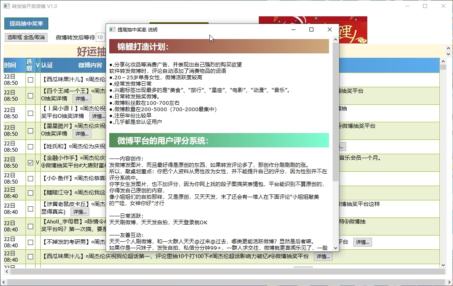Click the wait-seconds input showing 10
This screenshot has width=453, height=286.
(100, 37)
